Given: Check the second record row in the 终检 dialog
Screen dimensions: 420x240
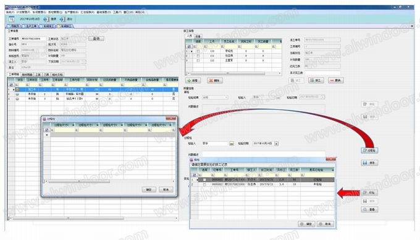Looking at the screenshot, I should coord(204,184).
